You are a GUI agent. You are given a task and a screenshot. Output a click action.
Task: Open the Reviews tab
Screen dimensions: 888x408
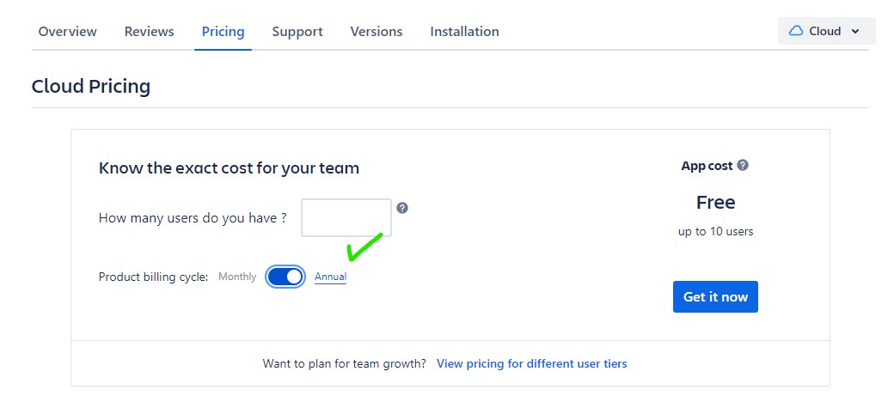point(149,32)
